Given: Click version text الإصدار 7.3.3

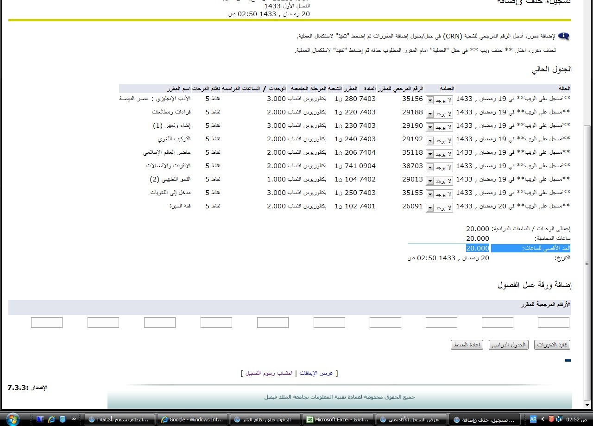Looking at the screenshot, I should click(x=28, y=387).
